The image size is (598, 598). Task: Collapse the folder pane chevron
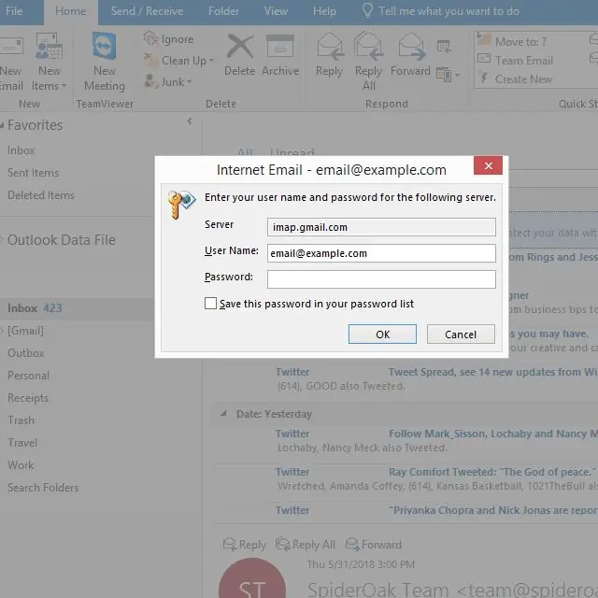(x=190, y=121)
